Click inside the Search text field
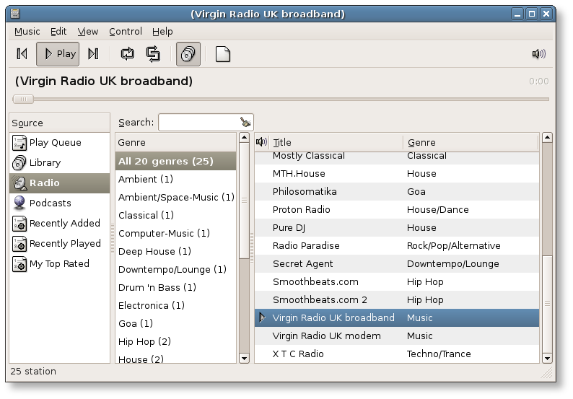The width and height of the screenshot is (573, 399). coord(198,123)
